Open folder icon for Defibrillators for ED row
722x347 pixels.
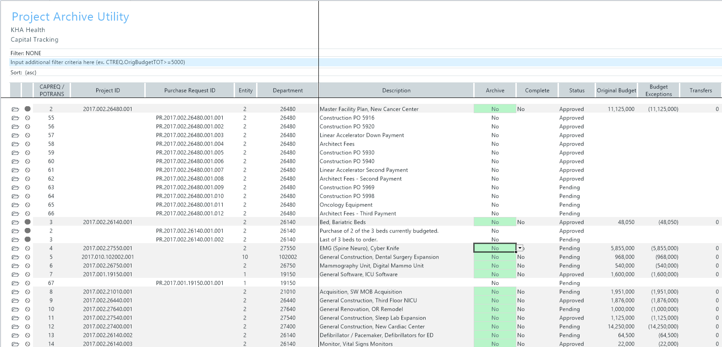pyautogui.click(x=15, y=335)
